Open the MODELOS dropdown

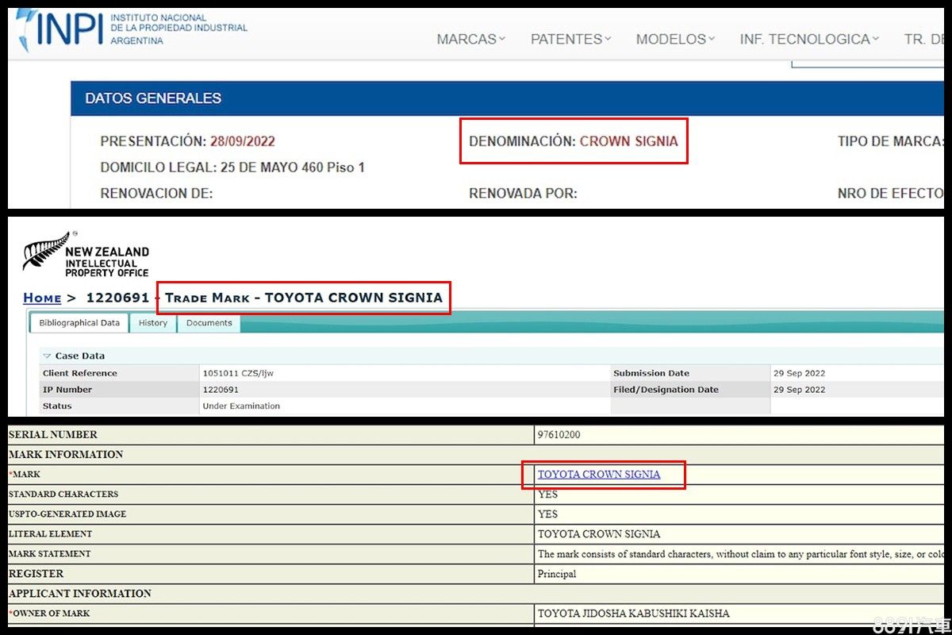tap(675, 39)
